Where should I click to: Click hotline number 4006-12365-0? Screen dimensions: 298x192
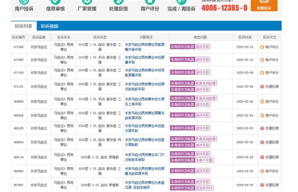[224, 8]
